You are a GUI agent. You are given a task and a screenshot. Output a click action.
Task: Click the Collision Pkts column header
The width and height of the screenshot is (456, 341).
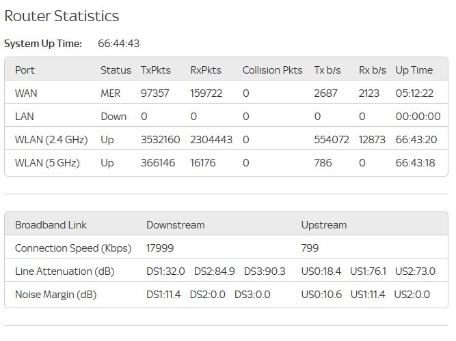pos(272,70)
